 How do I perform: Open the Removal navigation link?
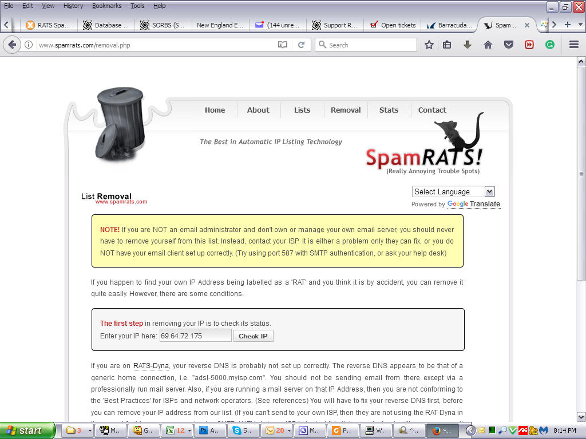(346, 110)
